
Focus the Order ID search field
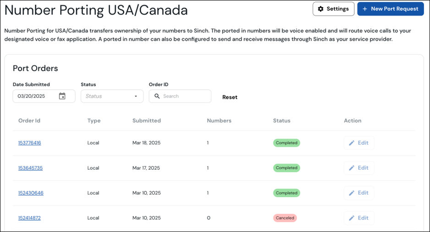(180, 96)
